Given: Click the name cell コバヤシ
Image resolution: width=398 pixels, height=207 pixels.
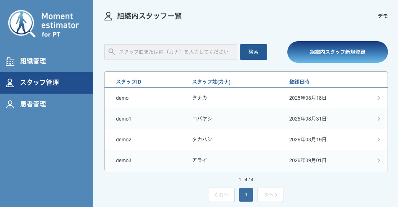Looking at the screenshot, I should click(x=202, y=119).
